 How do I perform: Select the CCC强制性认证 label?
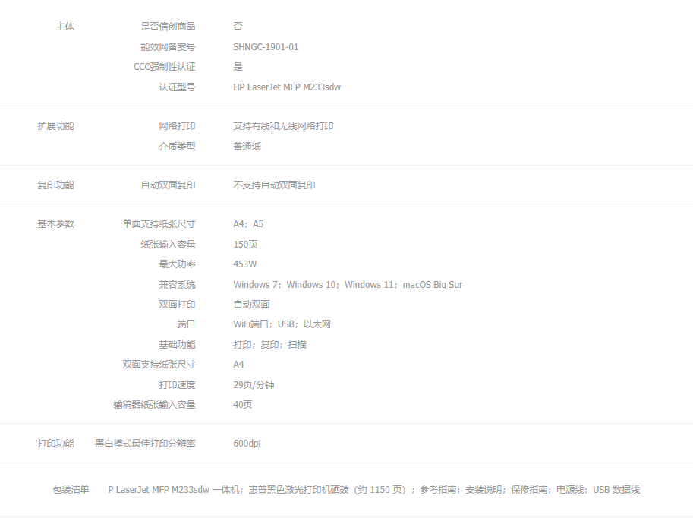tap(165, 67)
